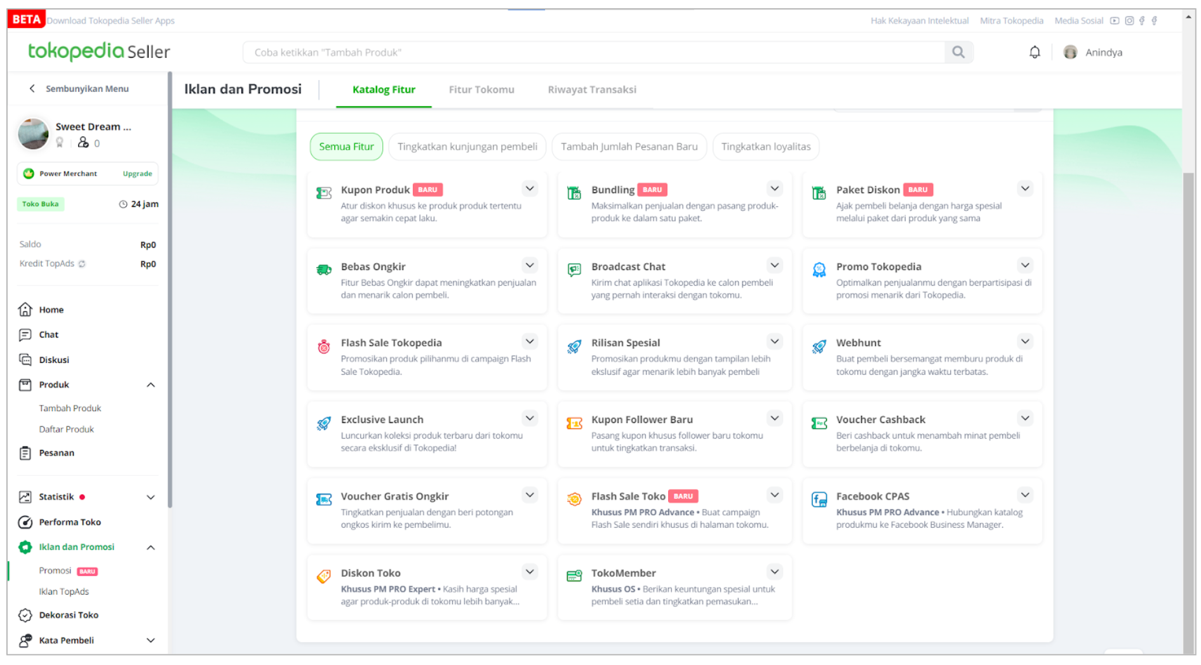Expand the Statistik sidebar menu

coord(151,497)
